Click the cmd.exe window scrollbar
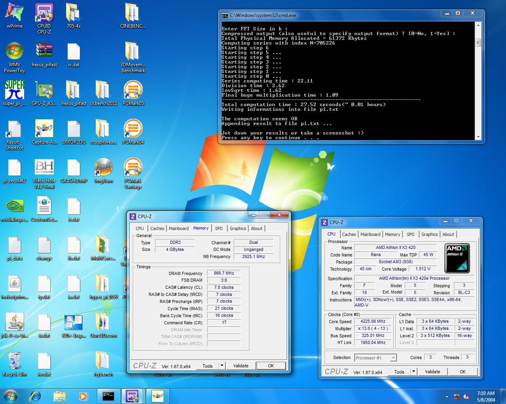 pos(478,42)
